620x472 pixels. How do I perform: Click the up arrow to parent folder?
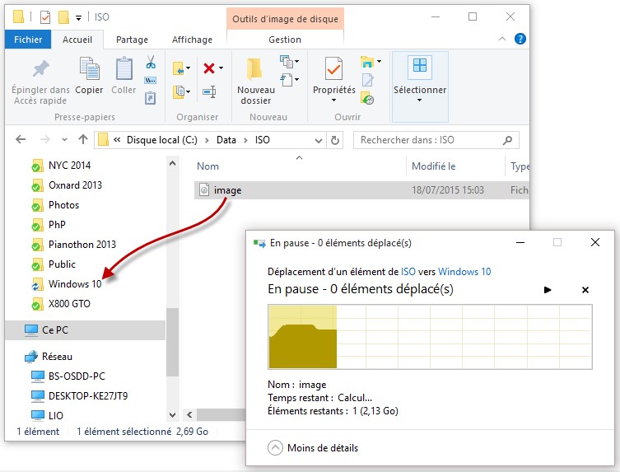click(x=82, y=140)
